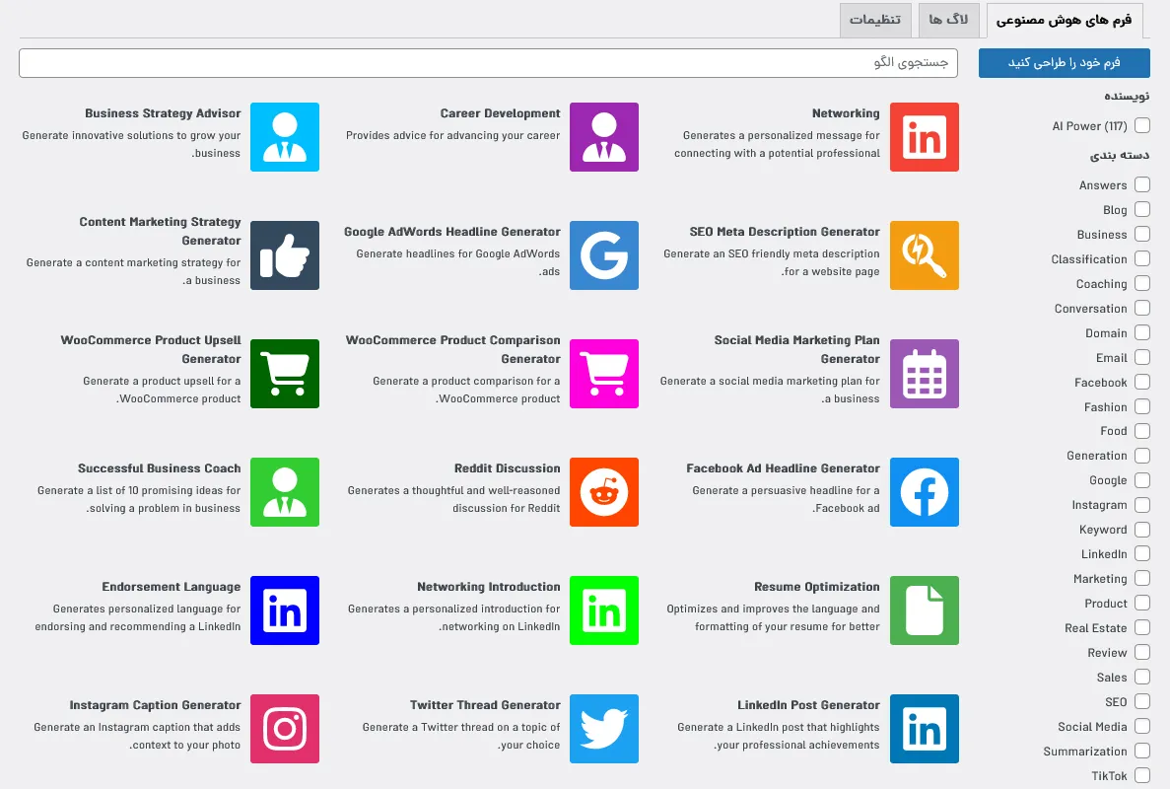Toggle the LinkedIn category checkbox
1170x789 pixels.
click(x=1141, y=553)
